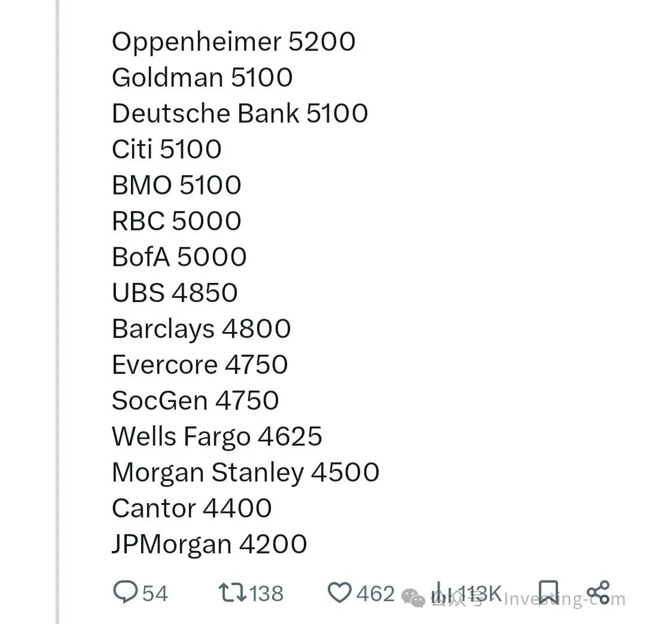Bookmark this post

(x=548, y=592)
